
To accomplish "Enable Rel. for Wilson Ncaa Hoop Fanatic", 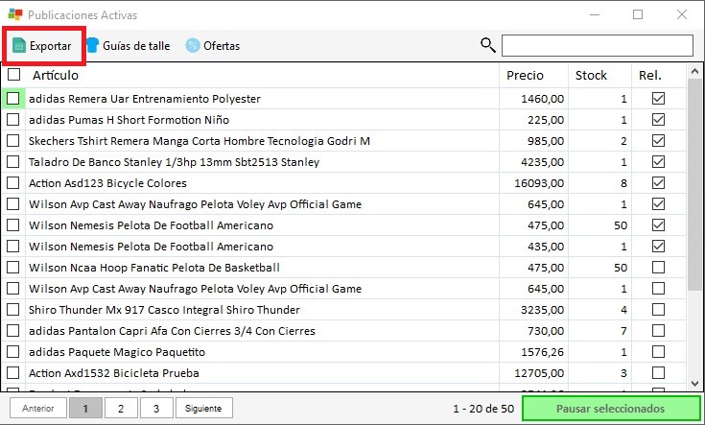I will tap(658, 268).
